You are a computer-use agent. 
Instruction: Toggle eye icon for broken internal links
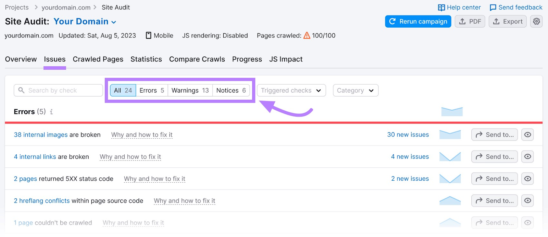527,157
